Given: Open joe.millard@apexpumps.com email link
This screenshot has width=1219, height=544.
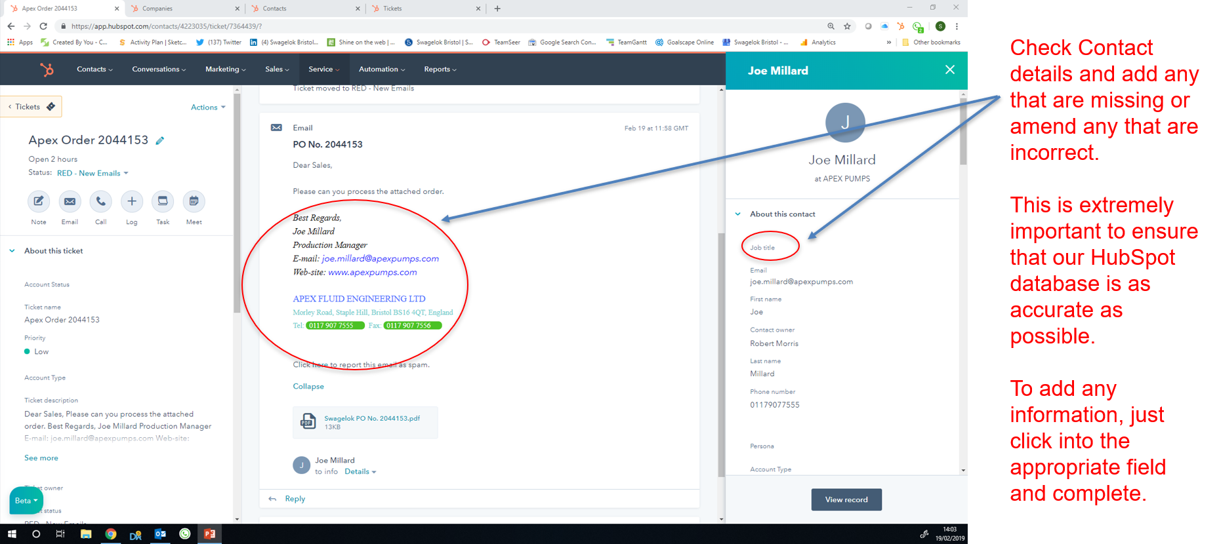Looking at the screenshot, I should click(381, 259).
